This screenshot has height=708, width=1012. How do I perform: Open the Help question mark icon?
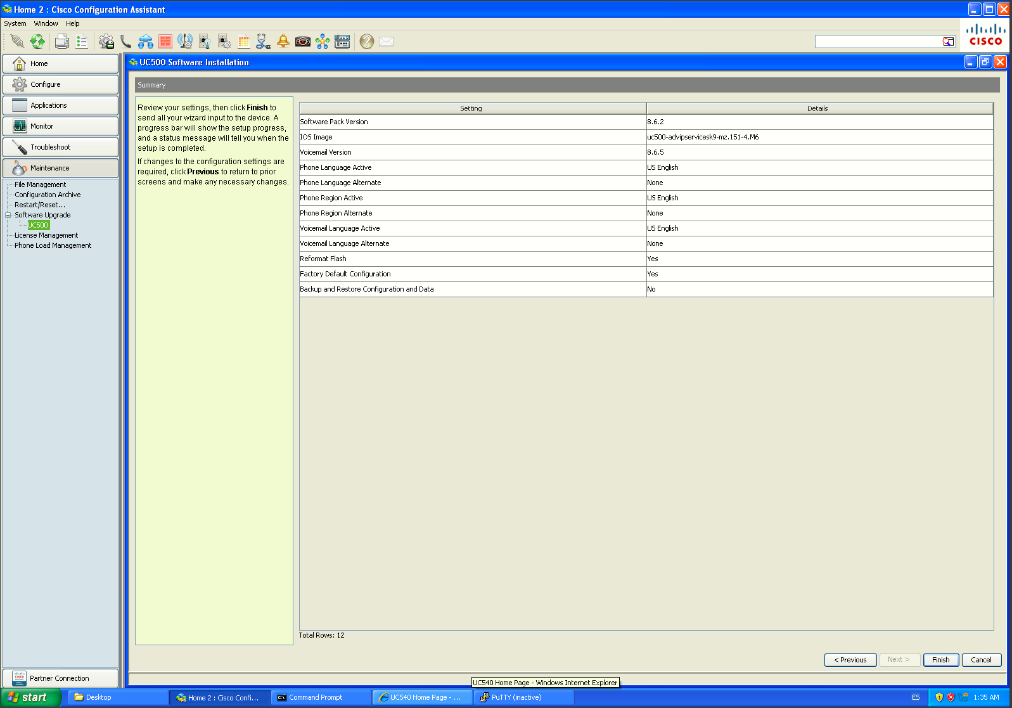click(367, 42)
